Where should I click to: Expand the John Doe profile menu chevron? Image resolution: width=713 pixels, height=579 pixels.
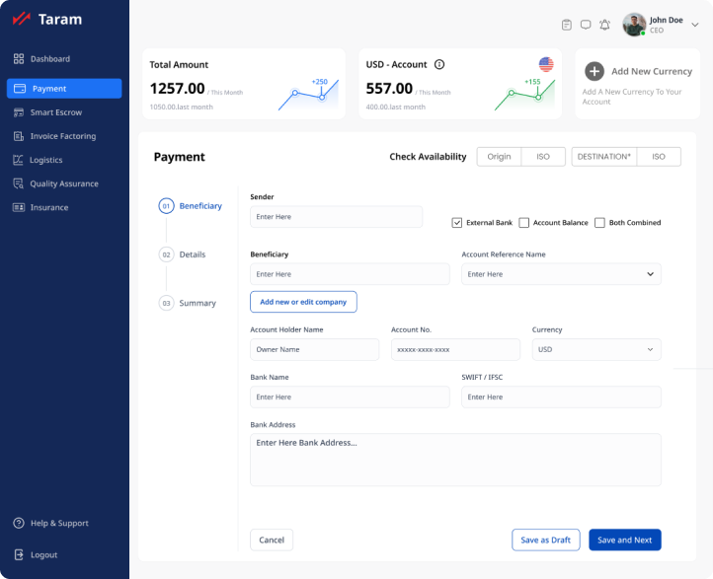[x=695, y=25]
